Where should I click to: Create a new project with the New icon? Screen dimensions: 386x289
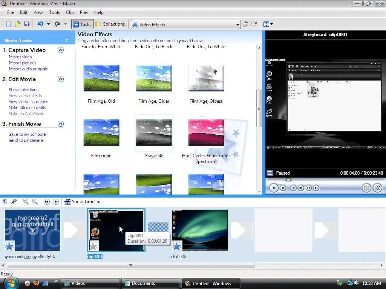pos(9,24)
